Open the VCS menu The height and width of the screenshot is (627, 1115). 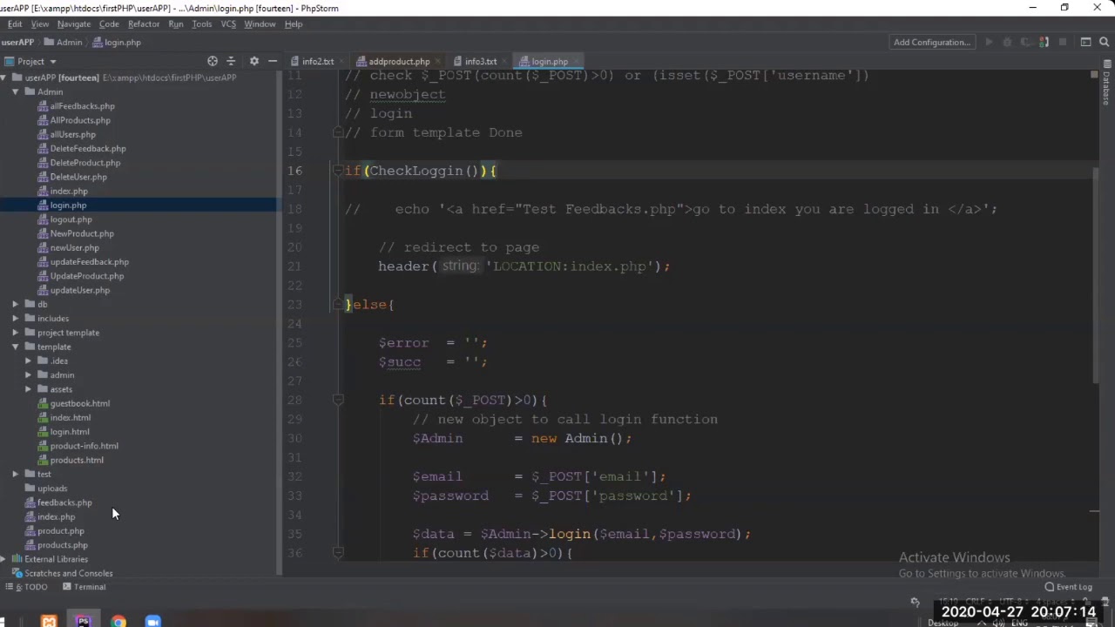pyautogui.click(x=228, y=24)
